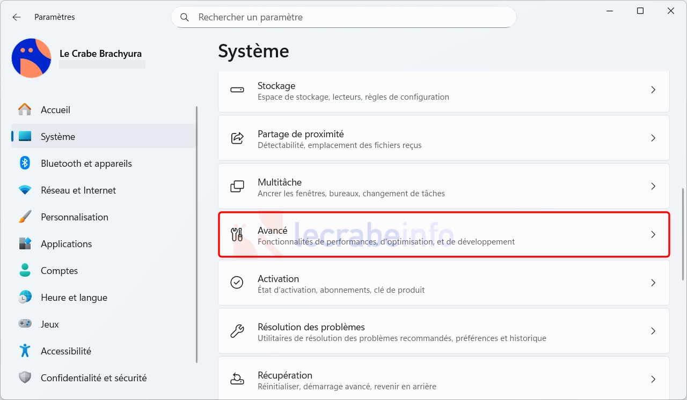Image resolution: width=687 pixels, height=400 pixels.
Task: Click the Paramètres window title
Action: (x=55, y=17)
